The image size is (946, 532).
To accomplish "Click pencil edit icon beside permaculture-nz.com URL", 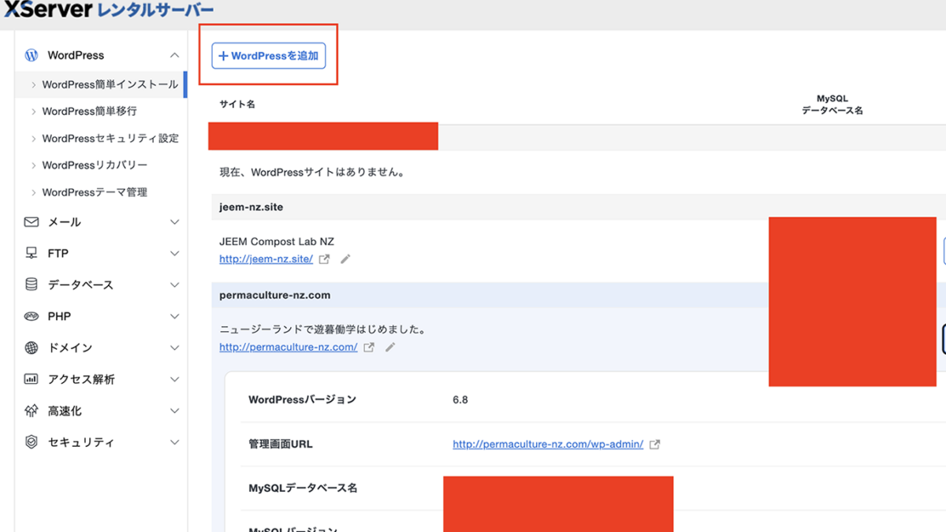I will point(389,348).
